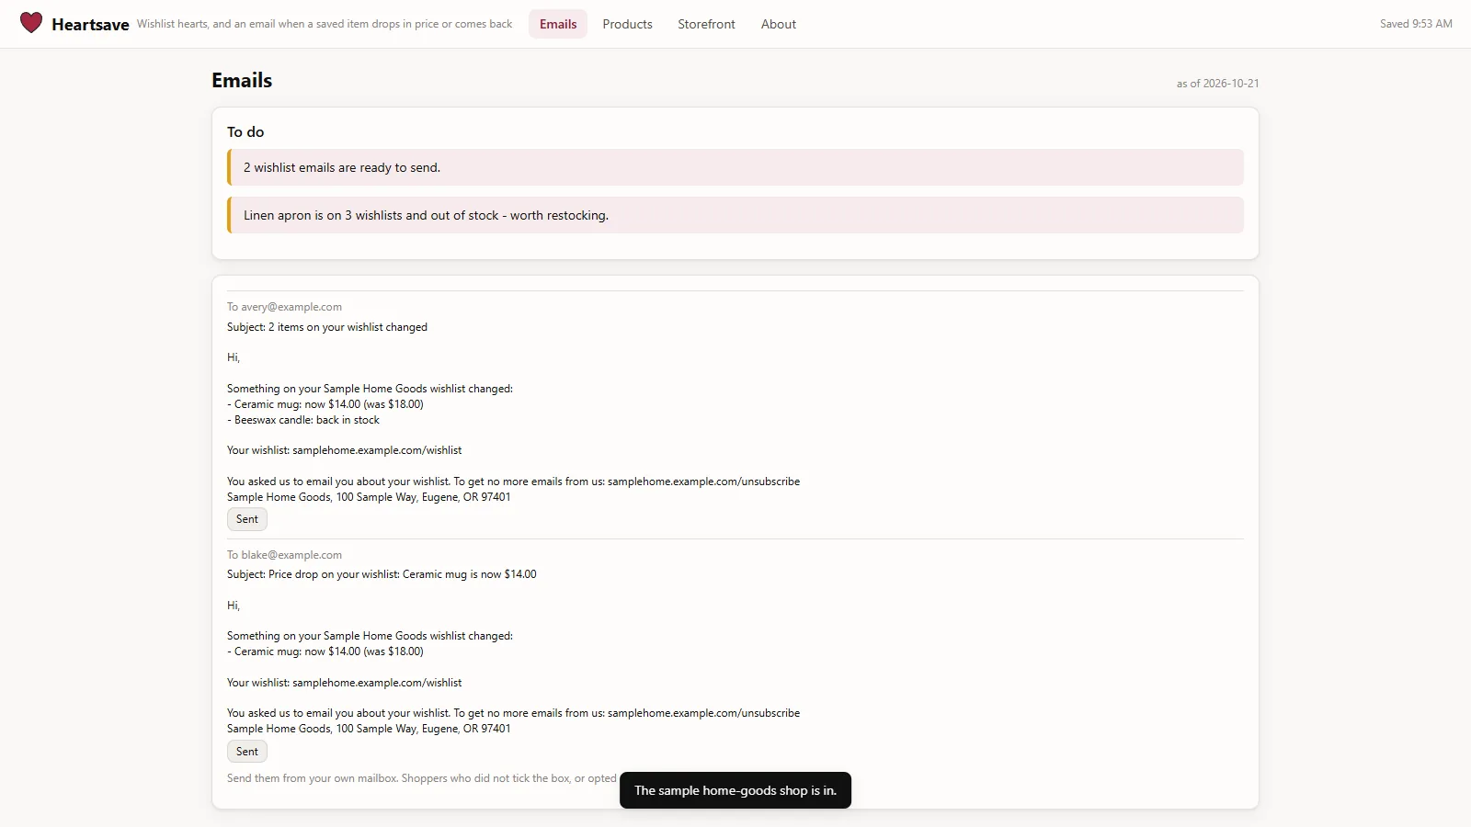Click the 'To do' heading

pos(245,132)
